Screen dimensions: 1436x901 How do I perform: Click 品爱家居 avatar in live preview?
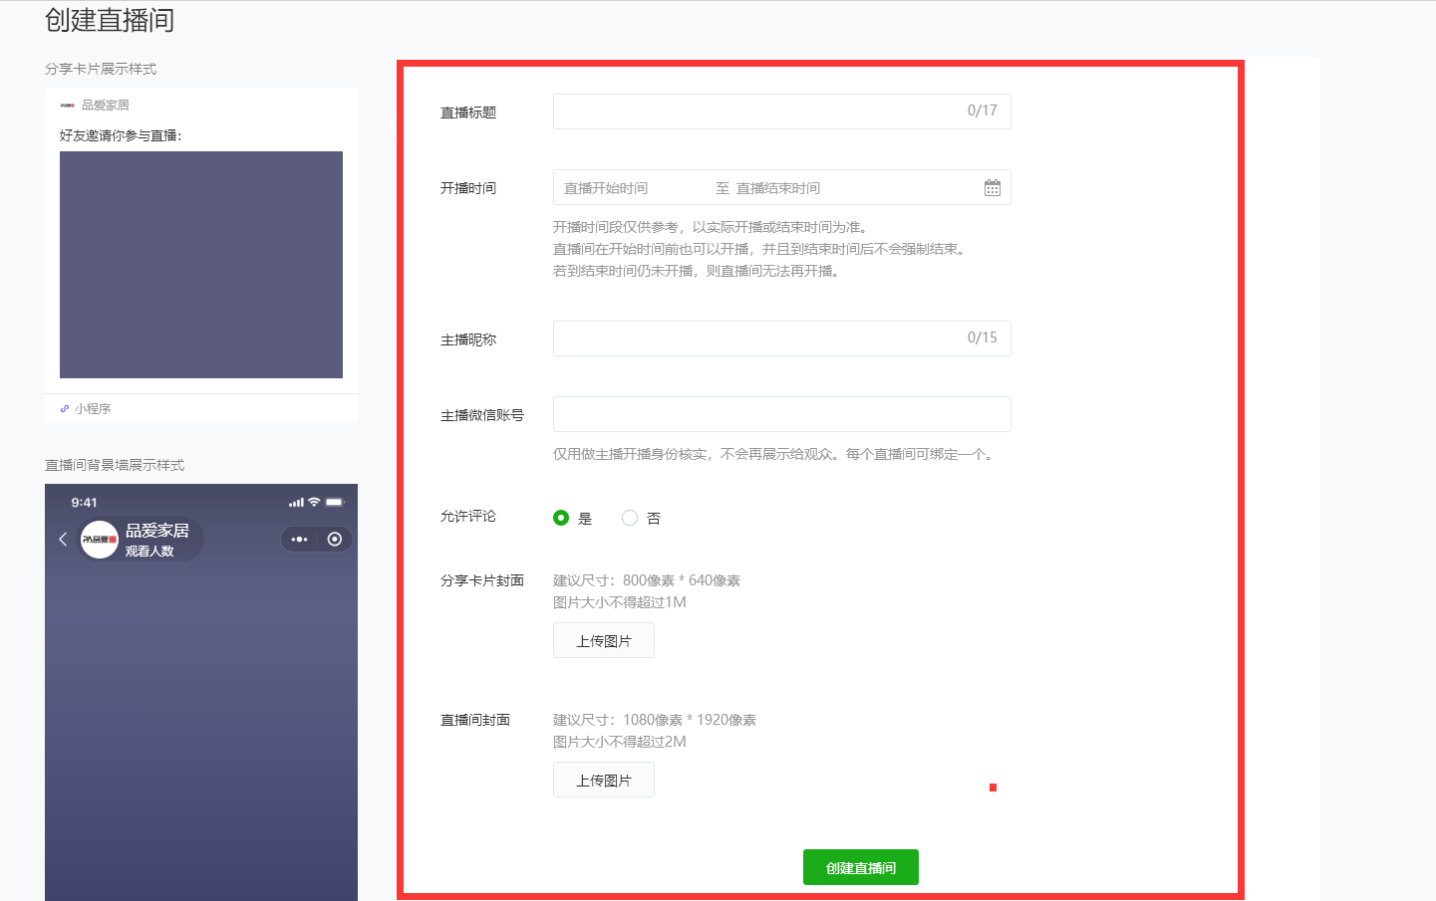[x=100, y=539]
